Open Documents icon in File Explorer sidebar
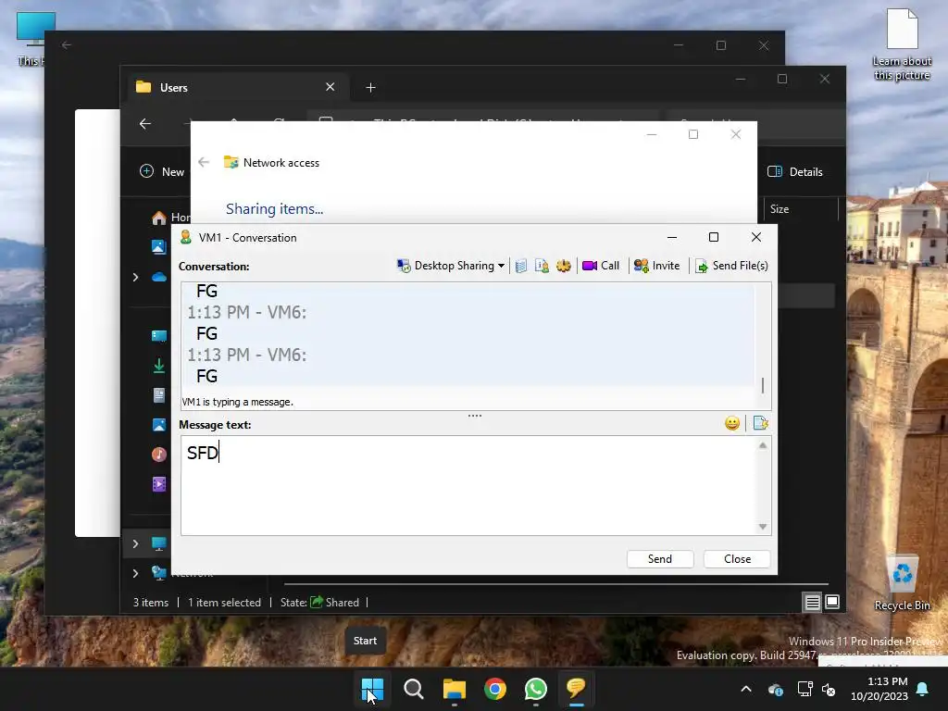The image size is (948, 711). tap(159, 395)
